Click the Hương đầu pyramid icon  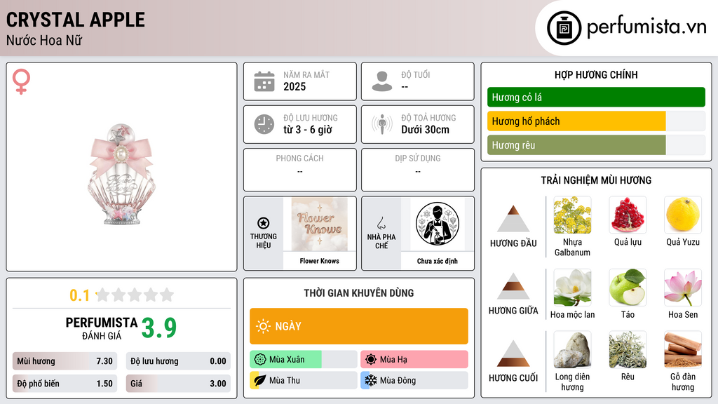tap(513, 219)
